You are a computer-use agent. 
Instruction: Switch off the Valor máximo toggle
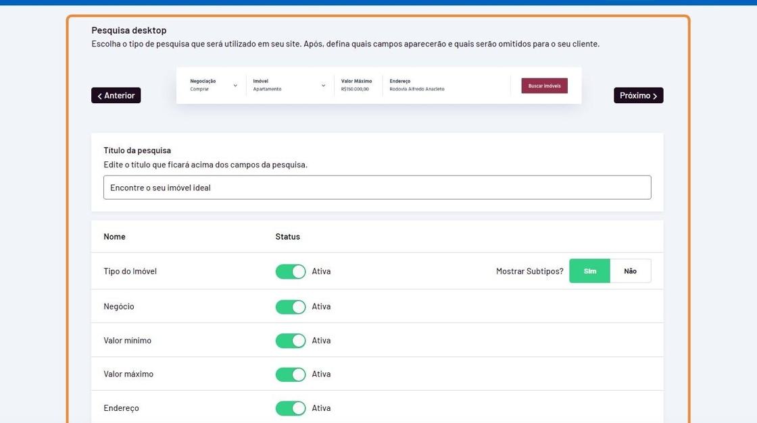tap(291, 374)
